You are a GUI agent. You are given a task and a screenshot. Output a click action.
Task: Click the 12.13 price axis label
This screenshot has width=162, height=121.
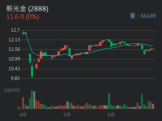(14, 40)
